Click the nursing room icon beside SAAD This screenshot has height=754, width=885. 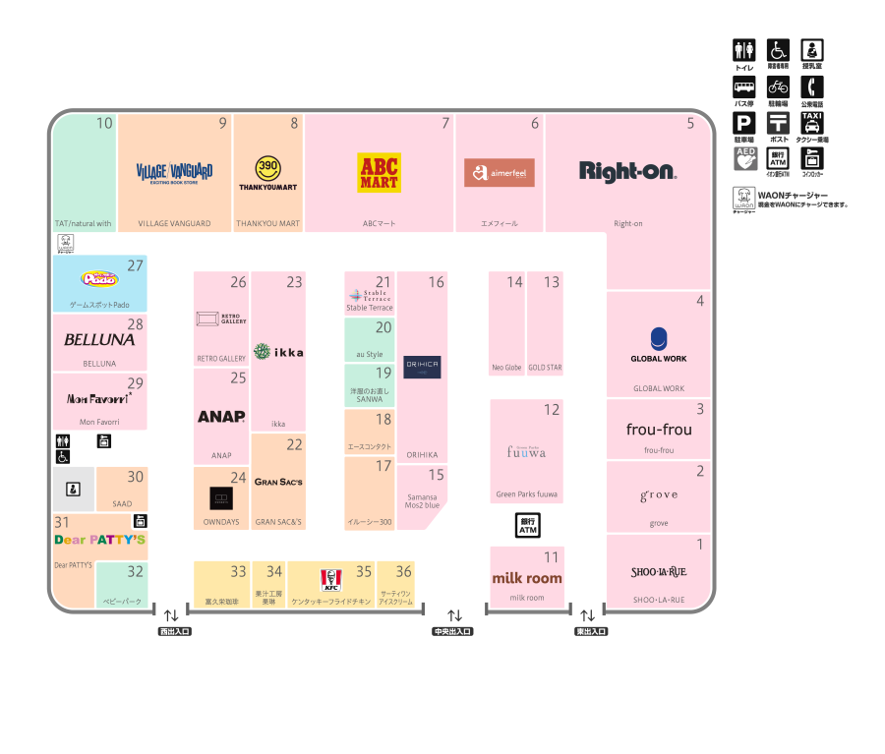(74, 489)
